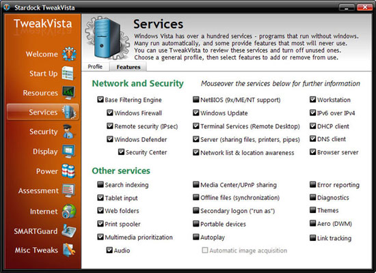Viewport: 376px width, 273px height.
Task: Check Link tracking
Action: (x=312, y=238)
